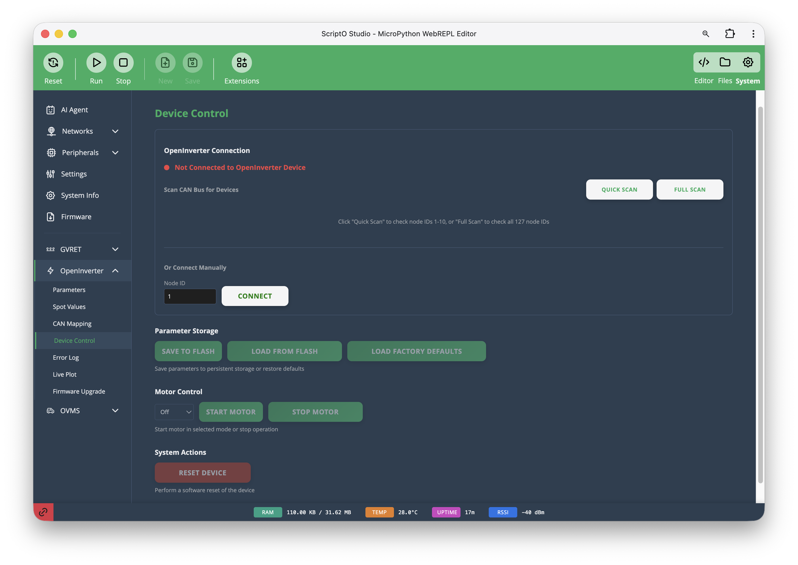Click the Node ID input field

pyautogui.click(x=190, y=296)
